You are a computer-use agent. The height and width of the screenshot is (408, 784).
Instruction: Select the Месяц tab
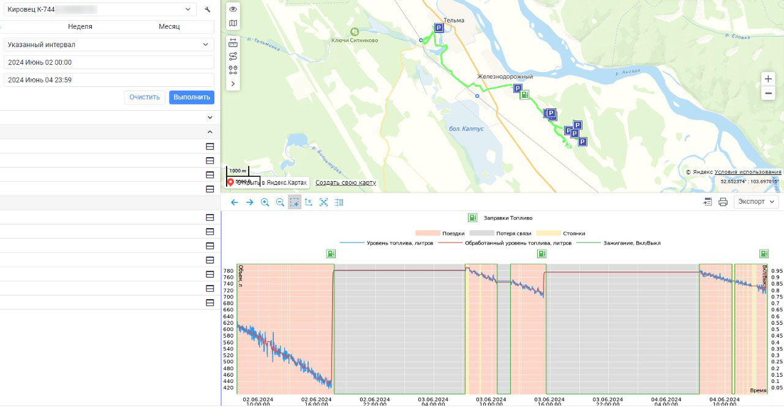pos(169,27)
